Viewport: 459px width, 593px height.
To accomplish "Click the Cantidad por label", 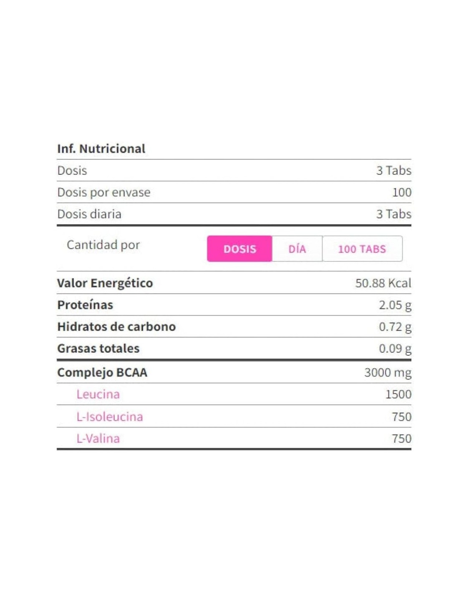I will pyautogui.click(x=103, y=245).
